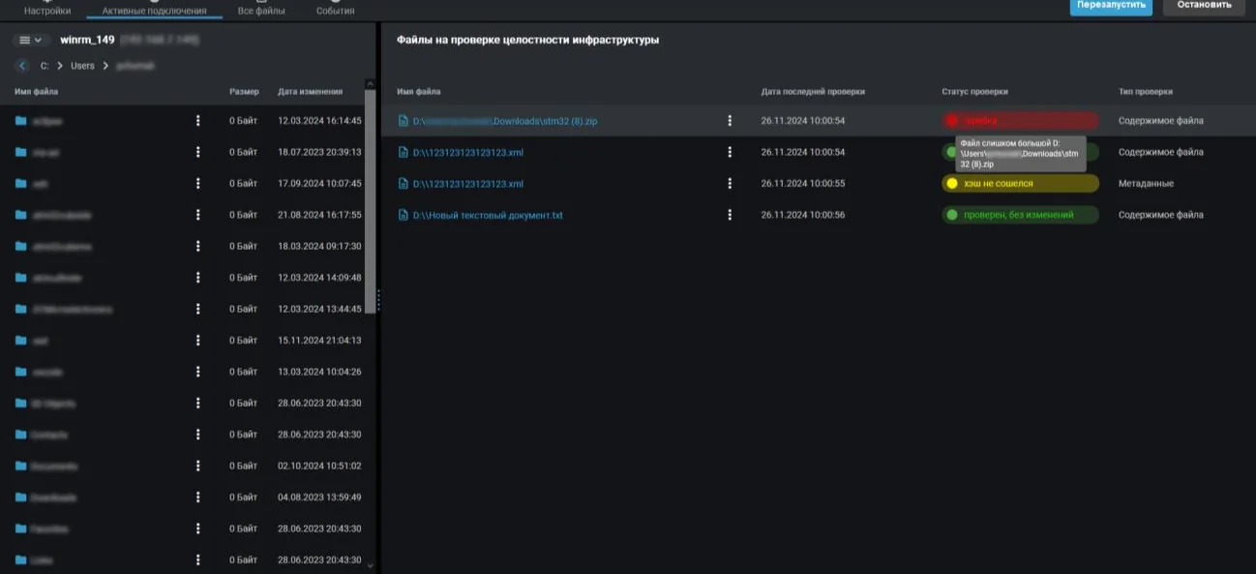Open the События tab
This screenshot has height=574, width=1256.
click(x=335, y=11)
